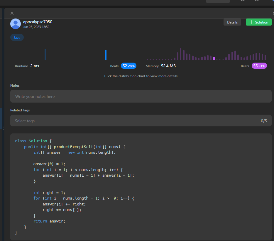The image size is (274, 241).
Task: Click the 55.21% memory beats badge
Action: 259,66
